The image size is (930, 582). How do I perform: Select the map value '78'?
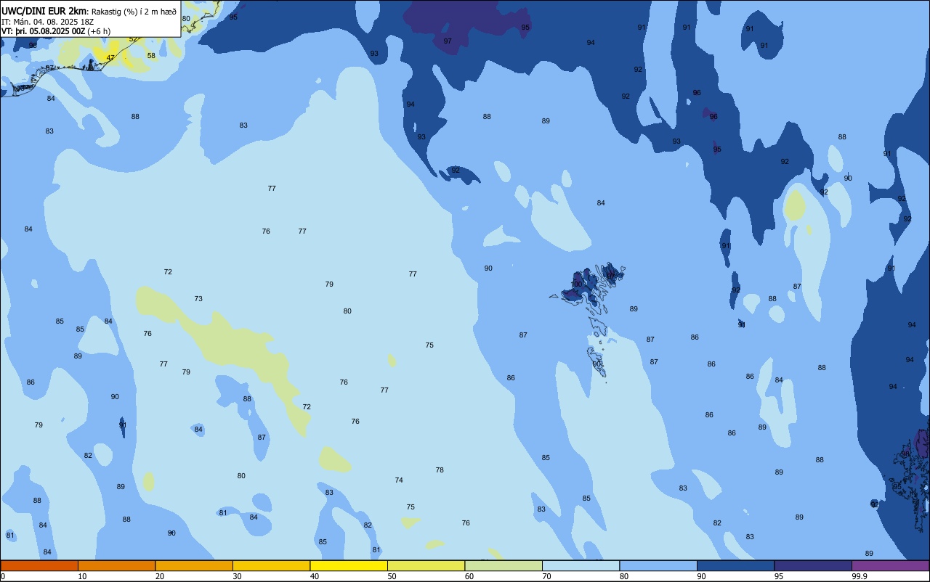click(x=440, y=470)
